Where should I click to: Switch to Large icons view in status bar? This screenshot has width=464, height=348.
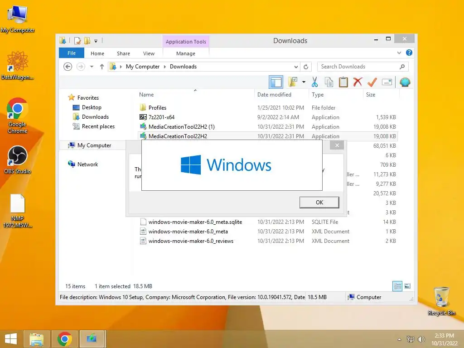pyautogui.click(x=407, y=286)
